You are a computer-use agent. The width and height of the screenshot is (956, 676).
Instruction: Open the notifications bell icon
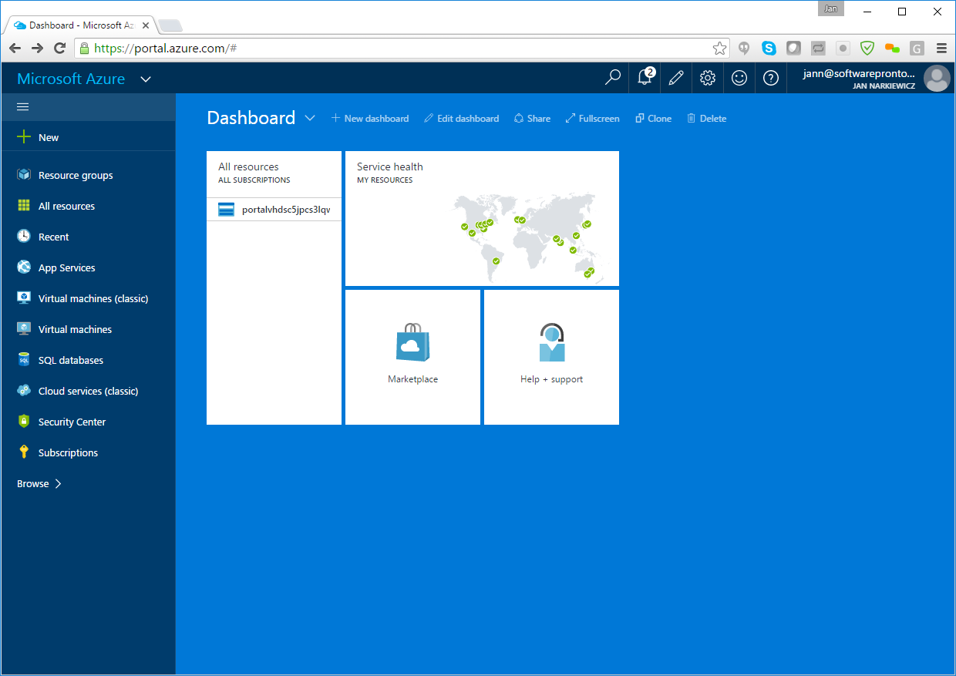coord(645,77)
